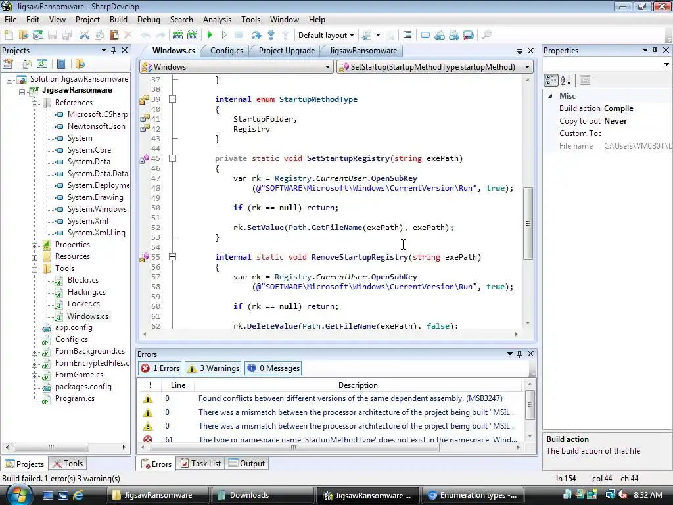Open Enumeration types browser taskbar button

pos(472,495)
